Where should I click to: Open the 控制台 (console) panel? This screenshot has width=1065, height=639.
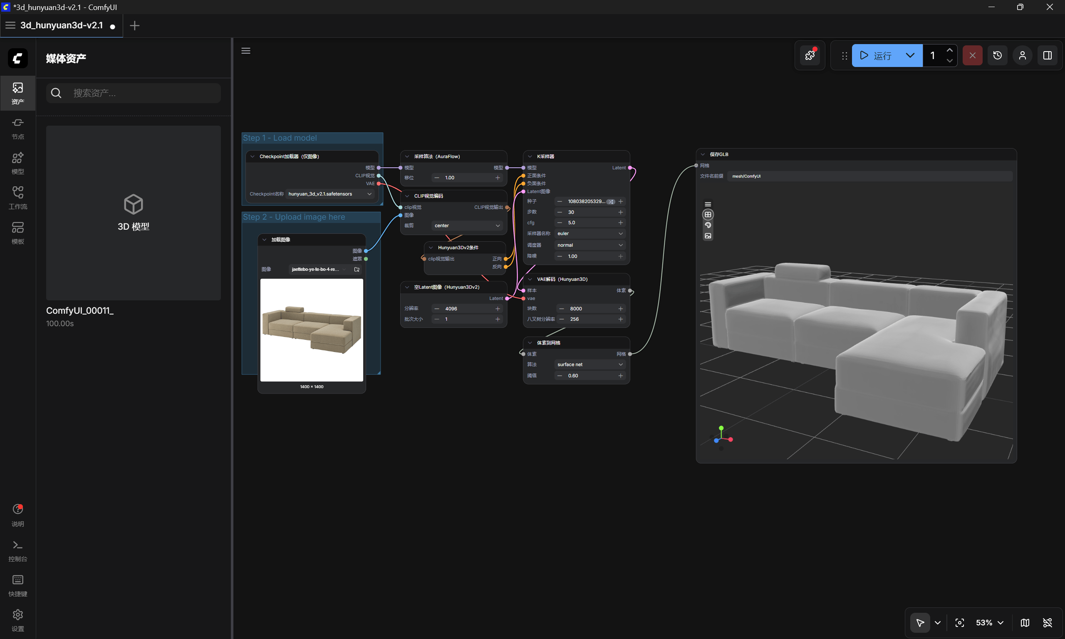17,551
